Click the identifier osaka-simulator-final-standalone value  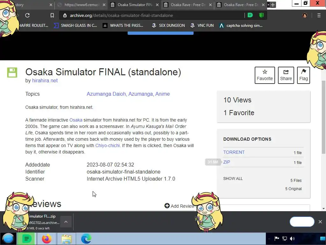click(123, 172)
